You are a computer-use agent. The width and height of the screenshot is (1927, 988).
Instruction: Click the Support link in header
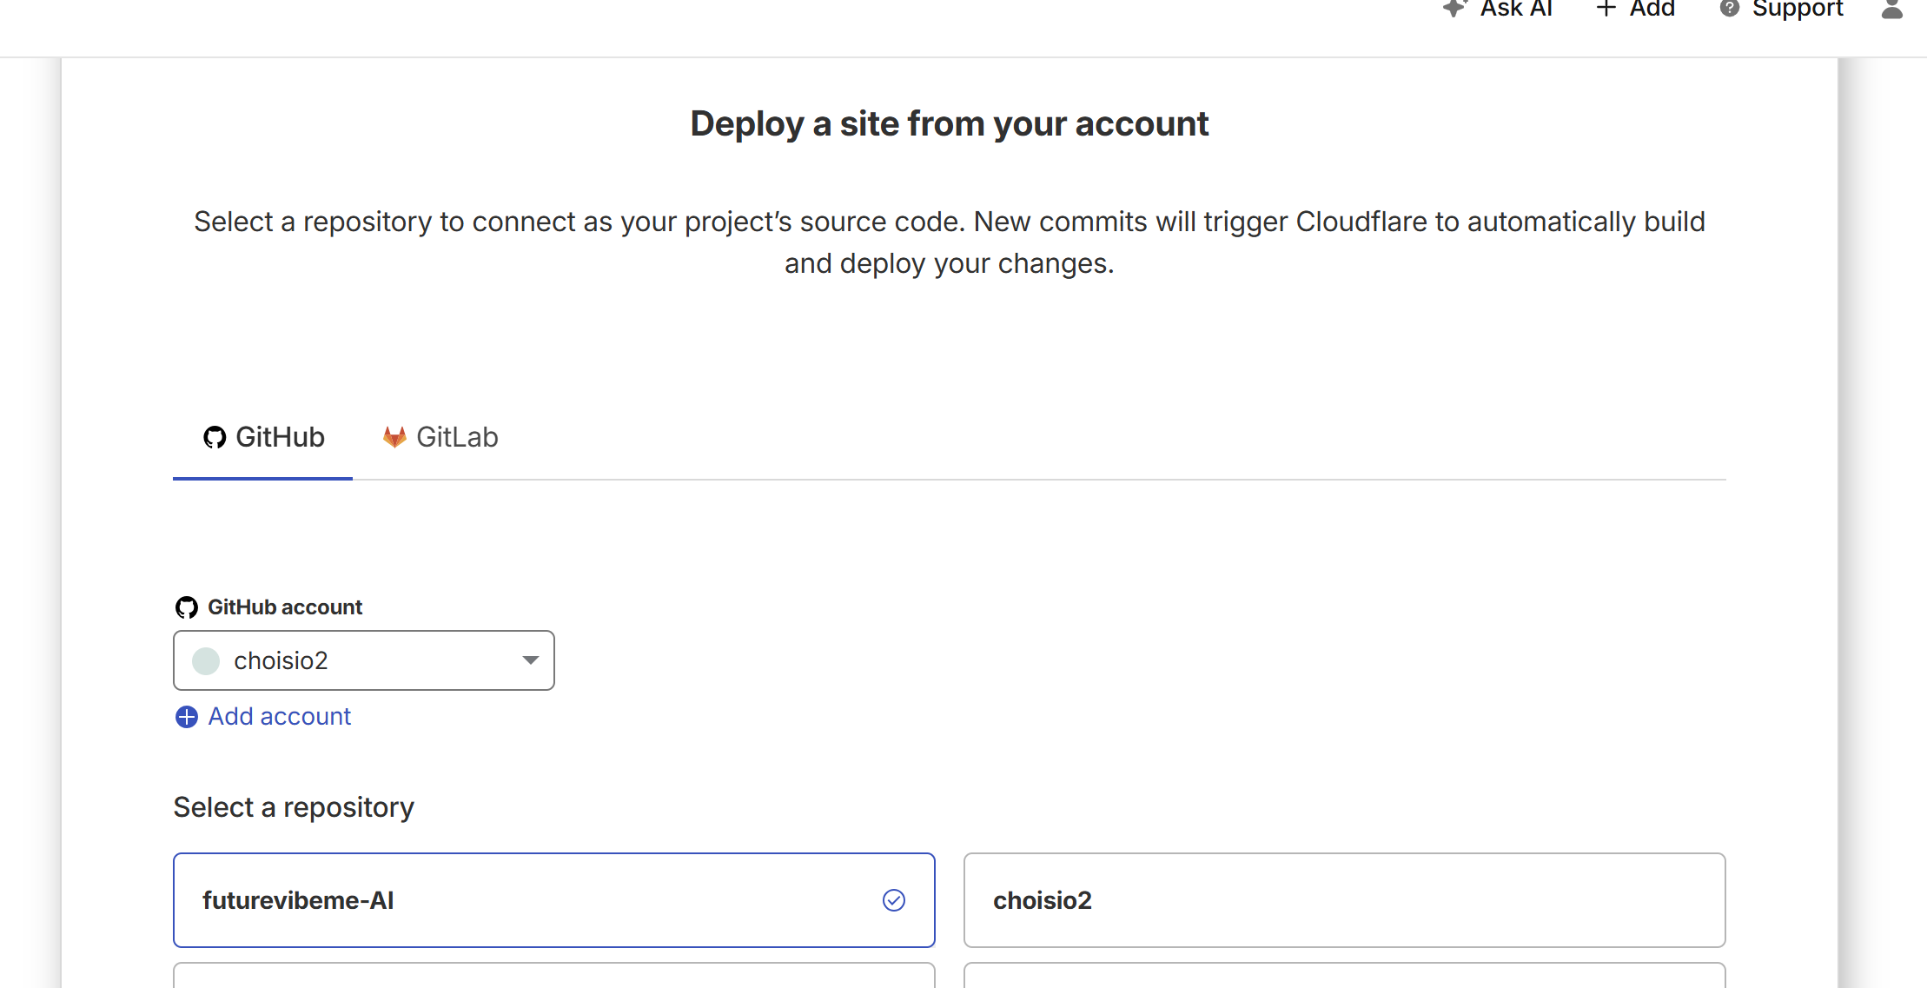pyautogui.click(x=1797, y=8)
